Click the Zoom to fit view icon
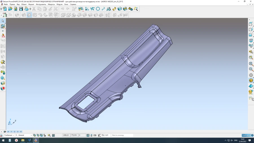Image resolution: width=254 pixels, height=143 pixels. click(251, 63)
